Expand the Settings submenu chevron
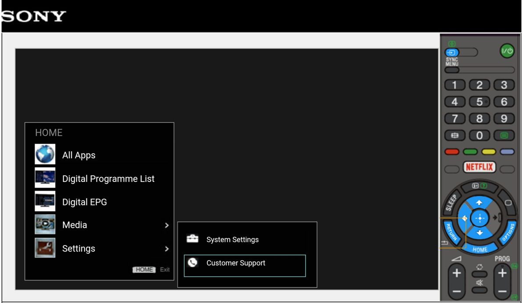This screenshot has width=526, height=303. click(167, 249)
